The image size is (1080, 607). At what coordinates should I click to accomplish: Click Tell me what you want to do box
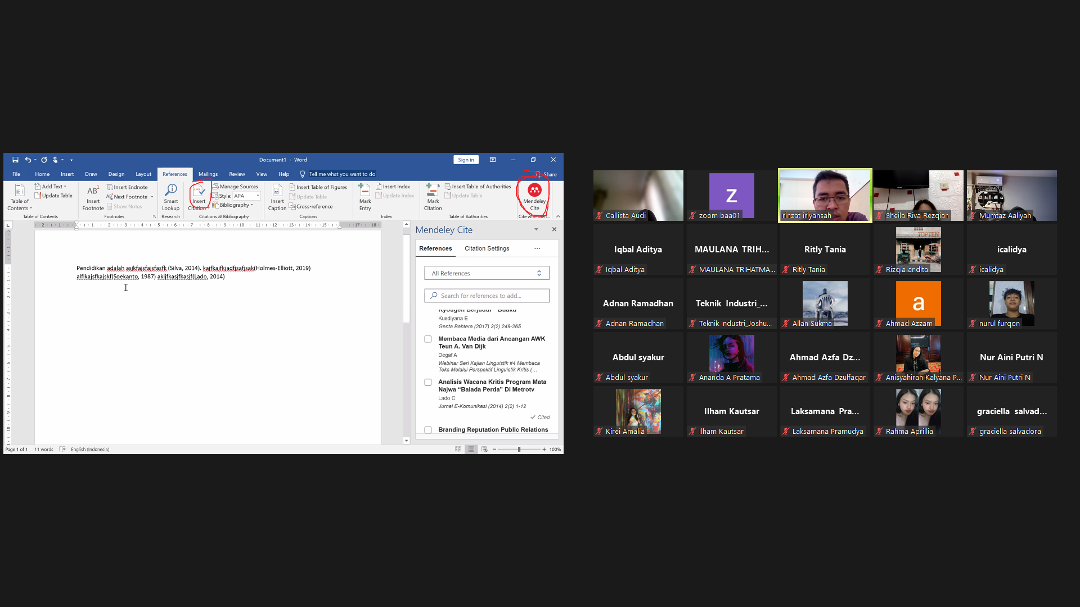coord(342,174)
